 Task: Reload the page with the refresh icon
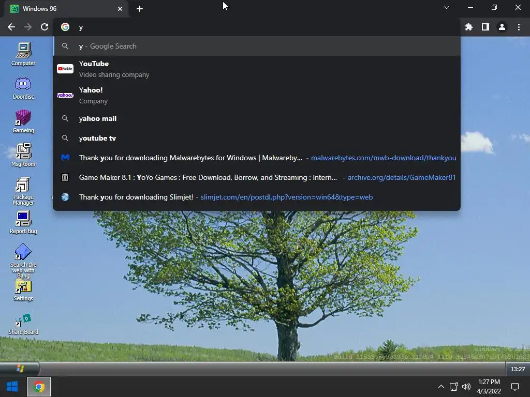click(45, 27)
